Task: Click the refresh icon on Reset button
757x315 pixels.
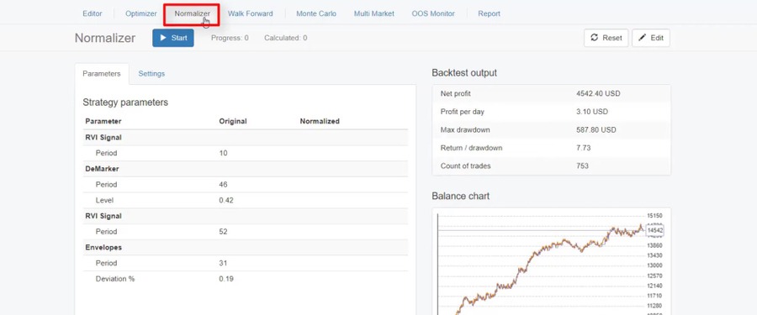Action: coord(595,38)
